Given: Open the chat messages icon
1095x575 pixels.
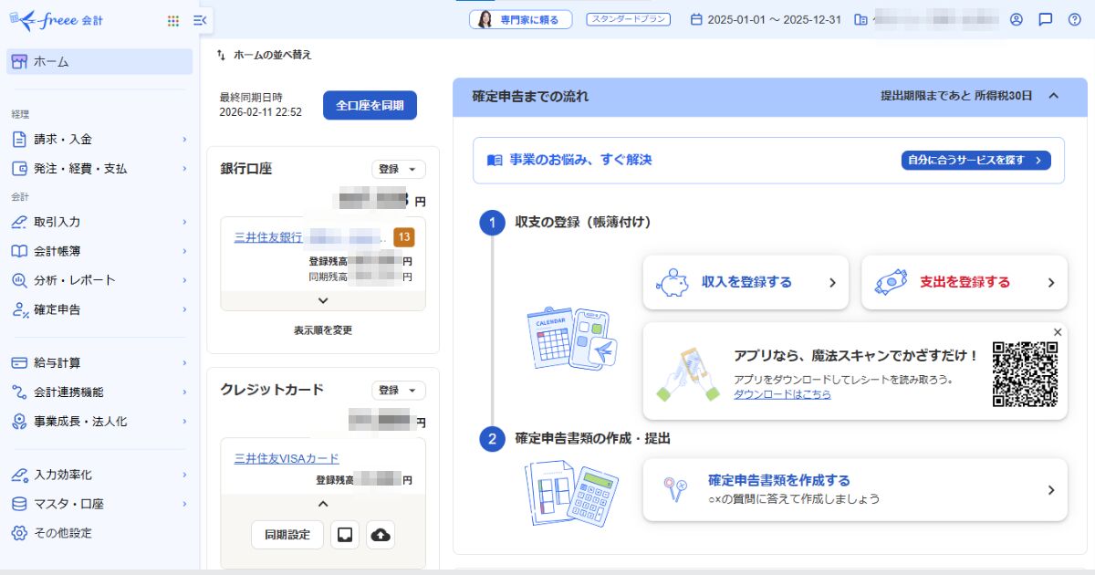Looking at the screenshot, I should click(1046, 19).
